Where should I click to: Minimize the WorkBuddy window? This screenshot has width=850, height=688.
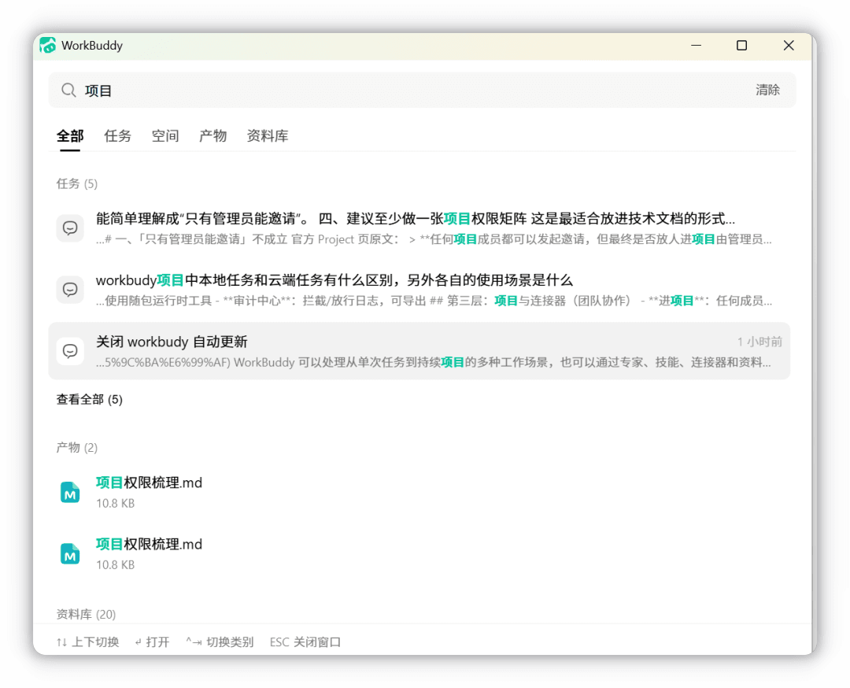(x=696, y=46)
